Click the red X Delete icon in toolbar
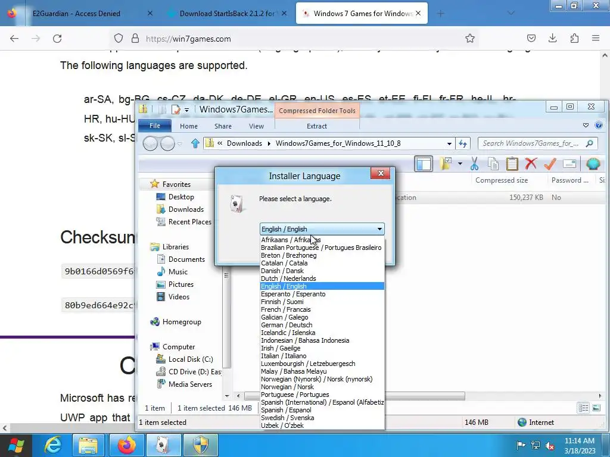 tap(531, 164)
